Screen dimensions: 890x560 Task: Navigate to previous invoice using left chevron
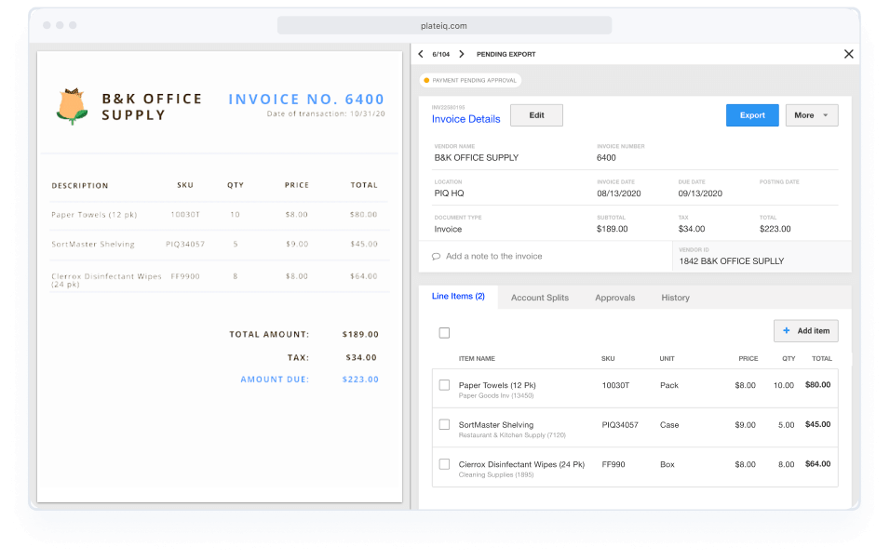tap(424, 54)
